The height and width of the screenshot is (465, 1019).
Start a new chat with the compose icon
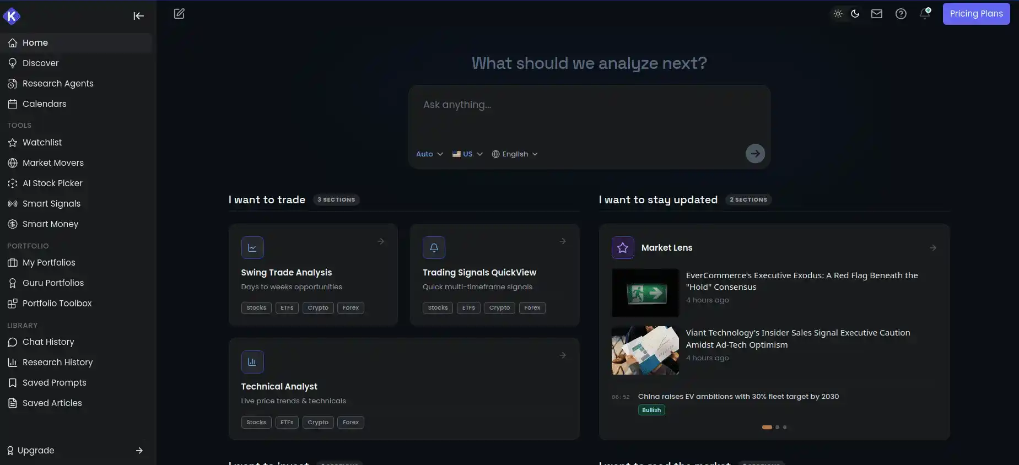click(179, 14)
